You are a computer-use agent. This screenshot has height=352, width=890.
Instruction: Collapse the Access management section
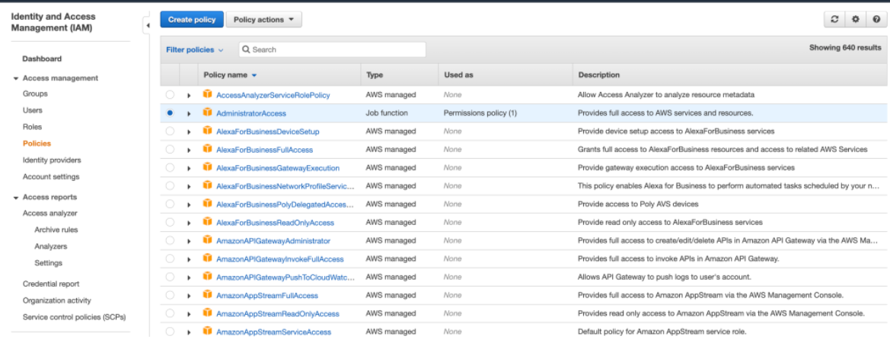coord(16,78)
